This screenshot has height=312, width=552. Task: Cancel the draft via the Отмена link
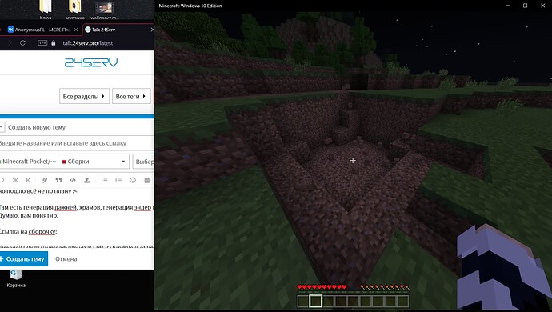(66, 259)
